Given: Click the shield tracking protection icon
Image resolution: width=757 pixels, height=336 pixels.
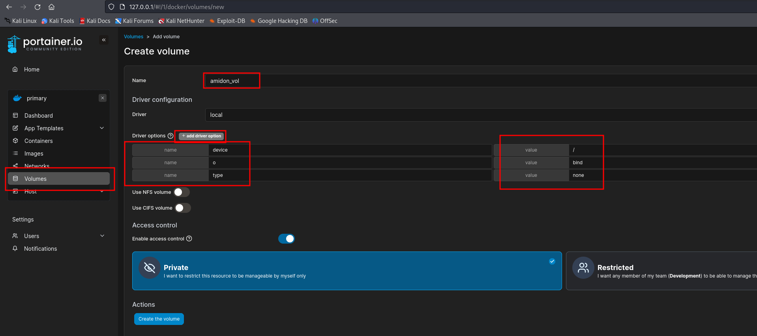Looking at the screenshot, I should (111, 7).
